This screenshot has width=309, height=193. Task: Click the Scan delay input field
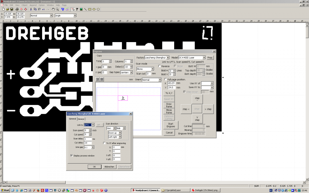(x=88, y=139)
